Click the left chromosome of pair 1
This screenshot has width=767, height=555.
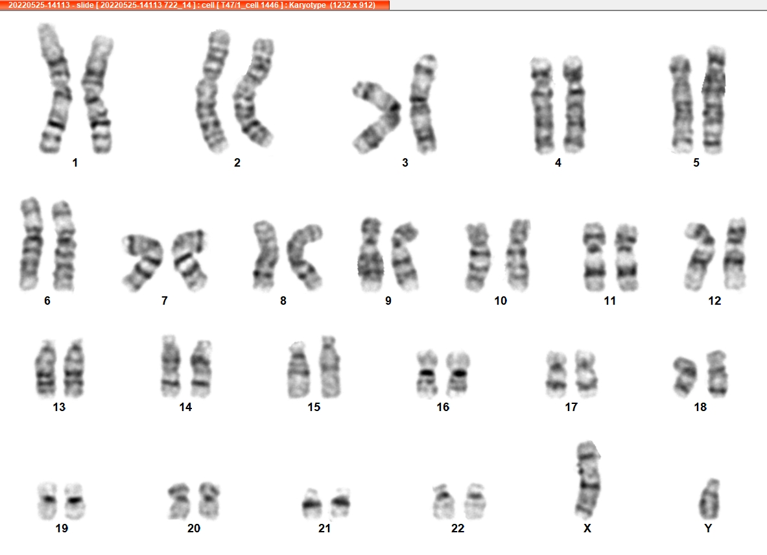point(54,88)
